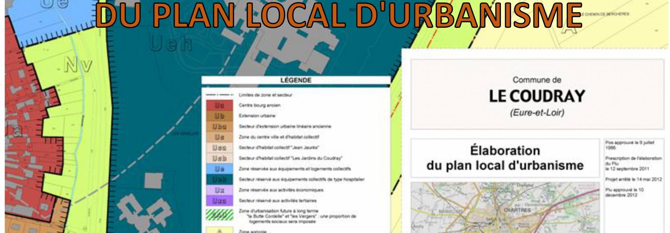
Task: Click 'Secteur d'habitat collectif Jean Jaurès' text
Action: click(x=279, y=148)
